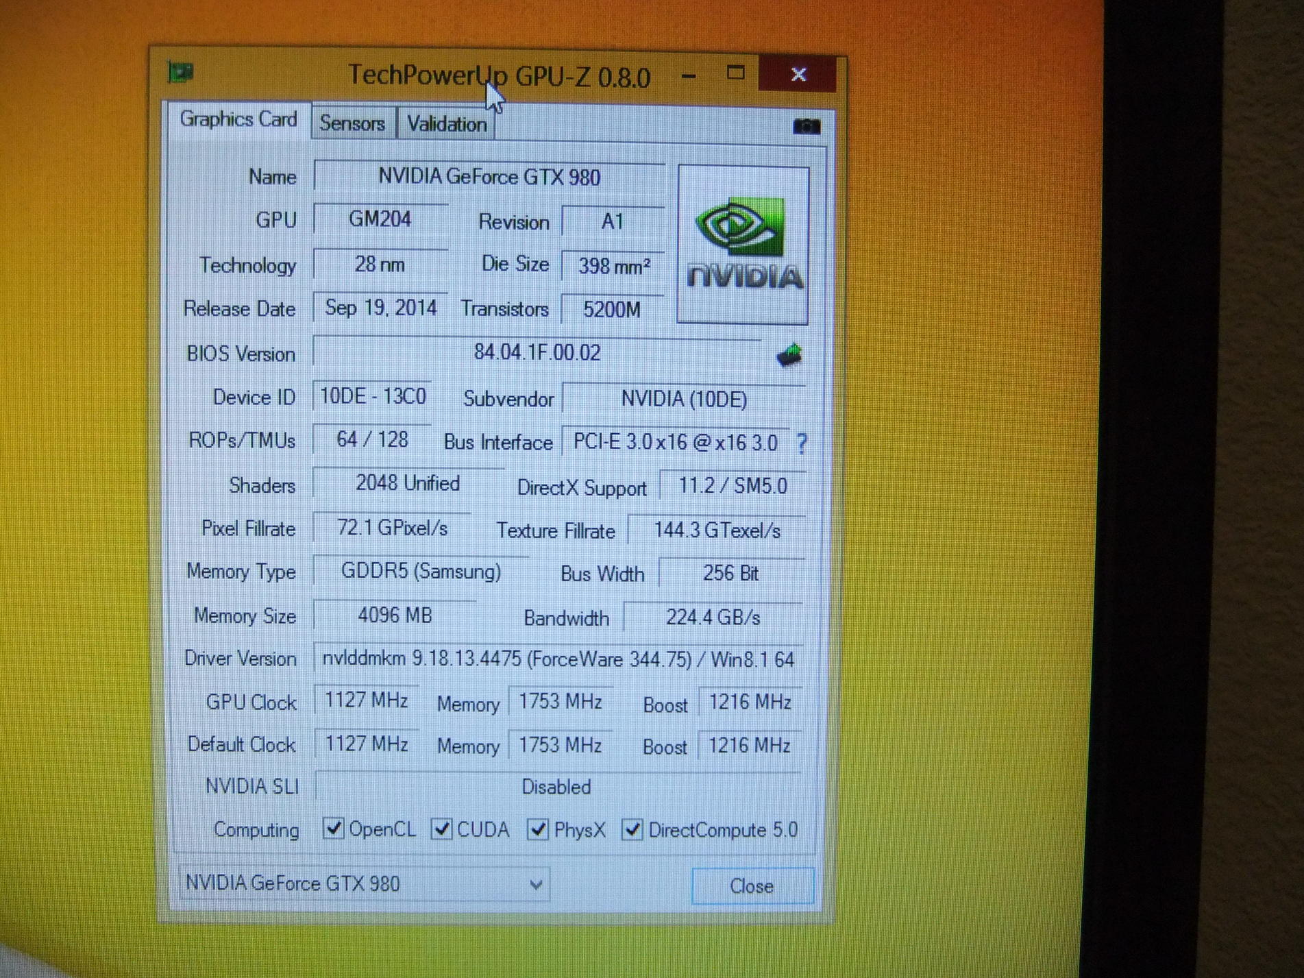Click the ROPs/TMUs field 64 / 128
1304x978 pixels.
point(373,439)
